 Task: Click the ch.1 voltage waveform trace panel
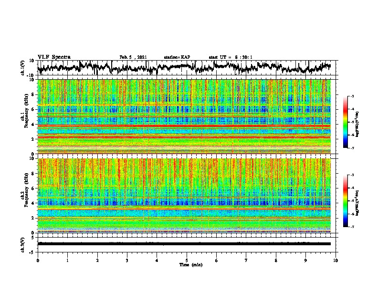(188, 68)
